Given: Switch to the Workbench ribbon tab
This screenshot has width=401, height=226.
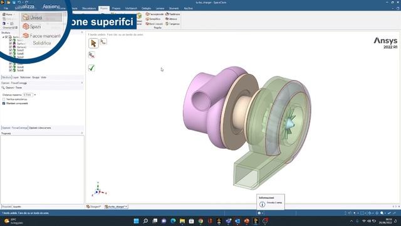Looking at the screenshot, I should [x=131, y=8].
